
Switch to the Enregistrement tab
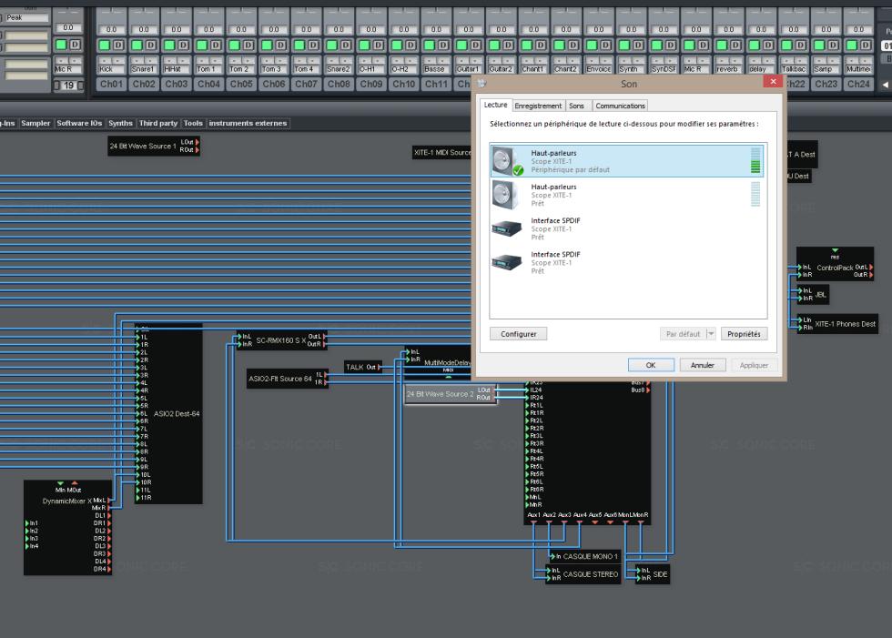(x=538, y=106)
